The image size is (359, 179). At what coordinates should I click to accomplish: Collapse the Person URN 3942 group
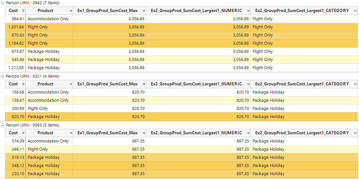[x=3, y=3]
